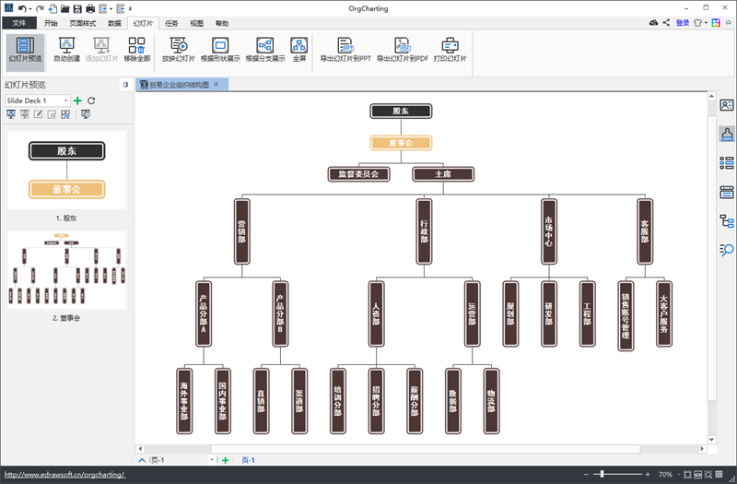Open the search panel in right sidebar
Viewport: 737px width, 484px height.
(x=726, y=250)
